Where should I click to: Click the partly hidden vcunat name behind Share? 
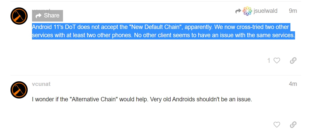coord(41,10)
